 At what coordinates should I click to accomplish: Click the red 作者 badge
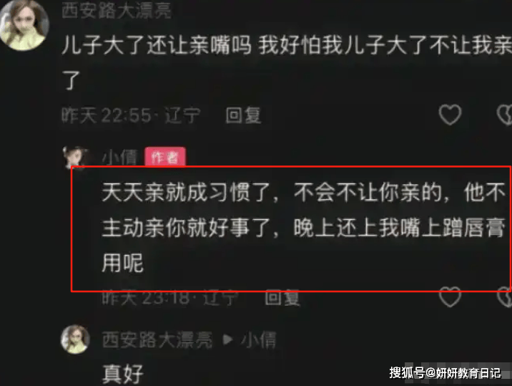[165, 158]
